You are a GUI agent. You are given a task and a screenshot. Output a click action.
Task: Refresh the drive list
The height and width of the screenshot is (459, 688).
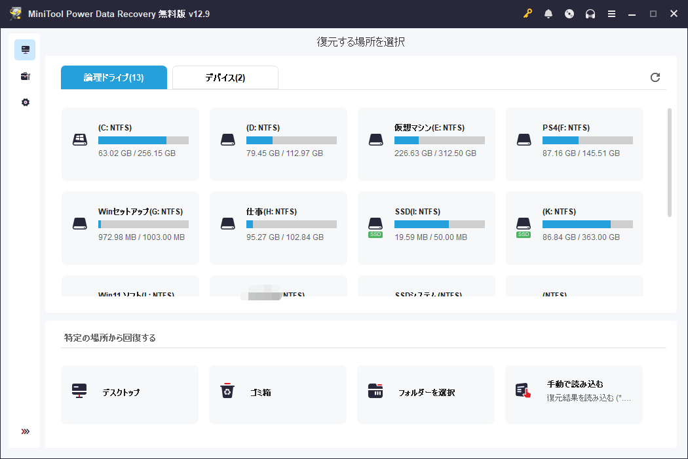pyautogui.click(x=655, y=77)
